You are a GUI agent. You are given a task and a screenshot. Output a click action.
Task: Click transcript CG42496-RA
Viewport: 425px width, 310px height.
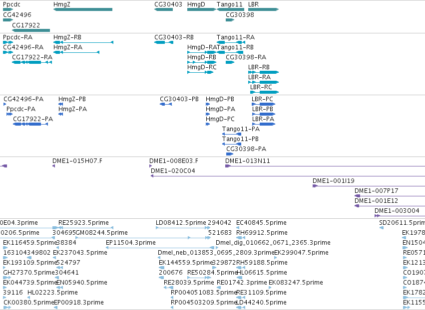tap(23, 47)
